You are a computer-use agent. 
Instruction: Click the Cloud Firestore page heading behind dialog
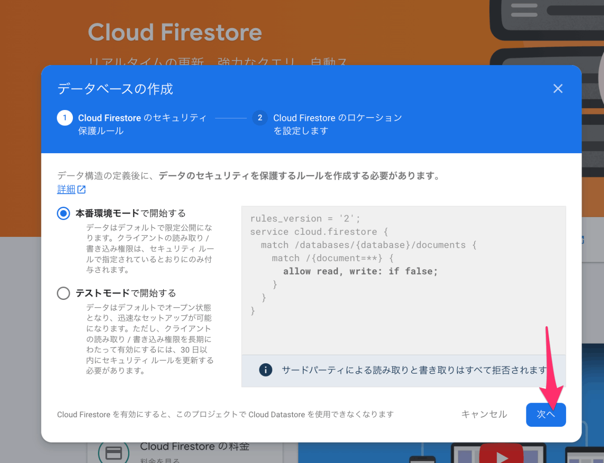pyautogui.click(x=175, y=32)
